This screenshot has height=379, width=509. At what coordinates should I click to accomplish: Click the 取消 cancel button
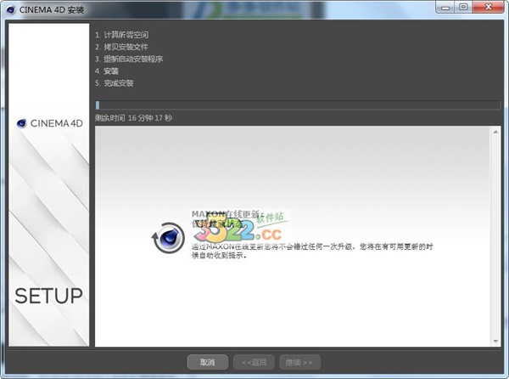pos(208,362)
